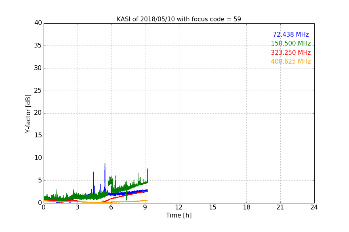The width and height of the screenshot is (349, 232).
Task: Click the y-axis tick label 20
Action: pos(38,113)
